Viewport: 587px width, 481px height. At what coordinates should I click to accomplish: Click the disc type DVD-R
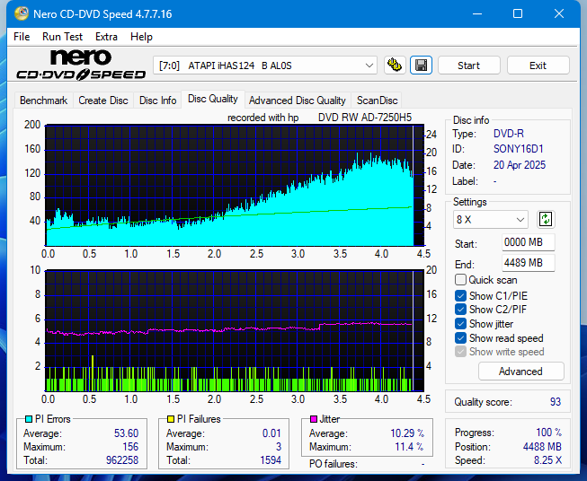(x=509, y=134)
